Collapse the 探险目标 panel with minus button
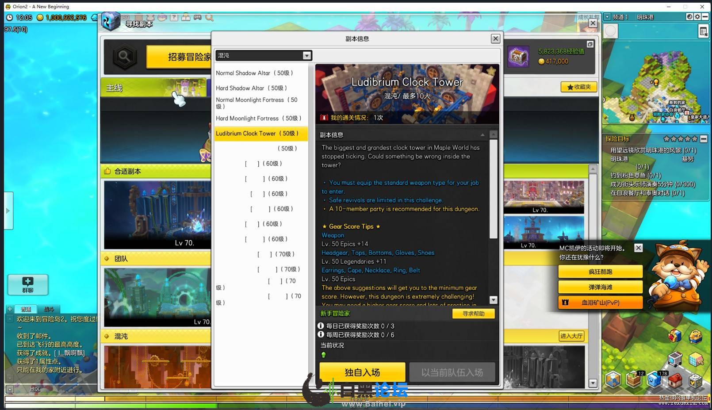Screen dimensions: 712x410 [704, 139]
